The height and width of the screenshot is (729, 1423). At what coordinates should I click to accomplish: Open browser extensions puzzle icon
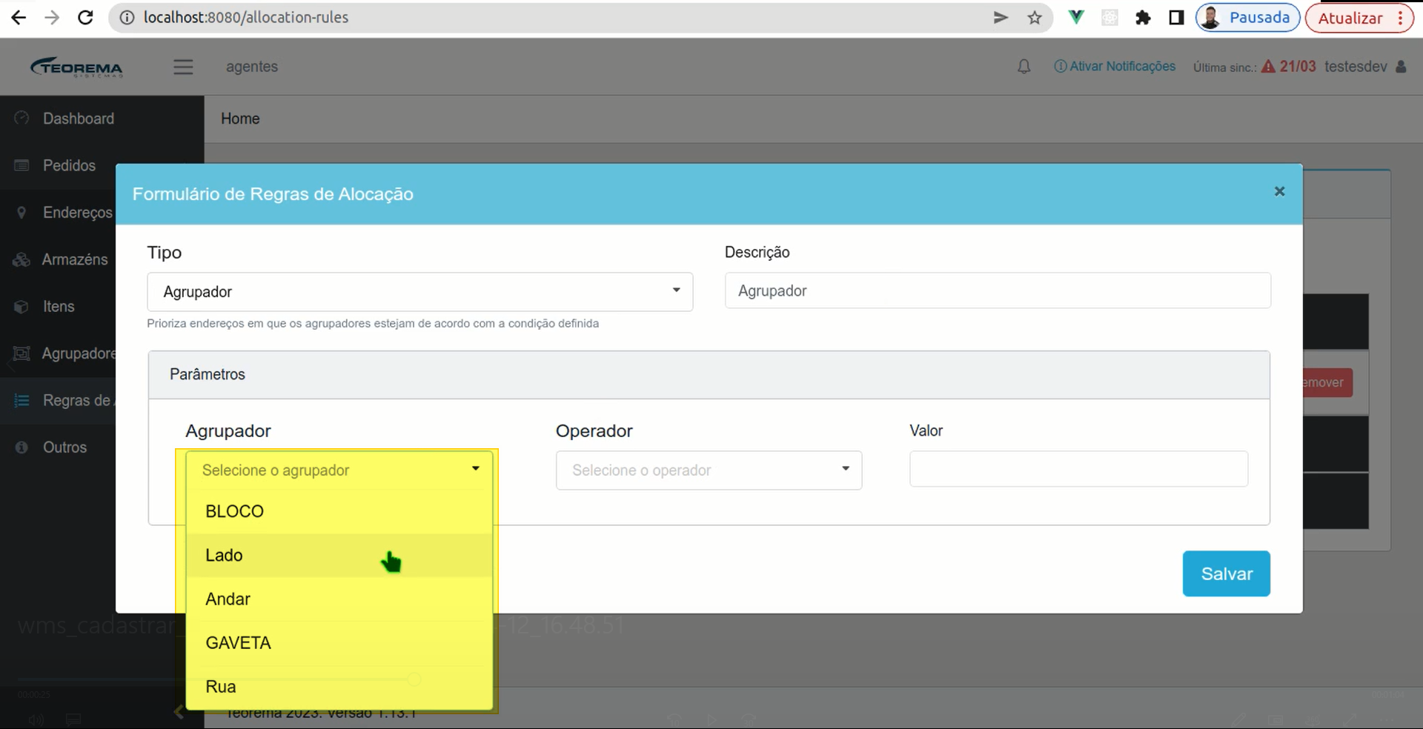(1143, 18)
